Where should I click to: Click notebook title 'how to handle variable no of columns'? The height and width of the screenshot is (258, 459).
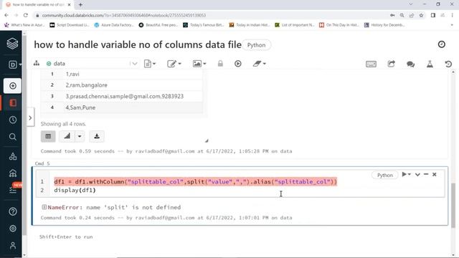137,44
